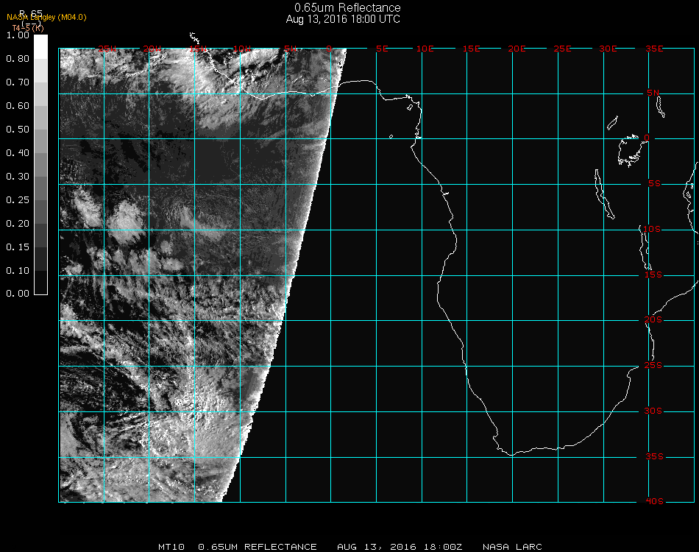Viewport: 699px width, 552px height.
Task: Click the 0 prime meridian label on the top axis
Action: [x=329, y=49]
